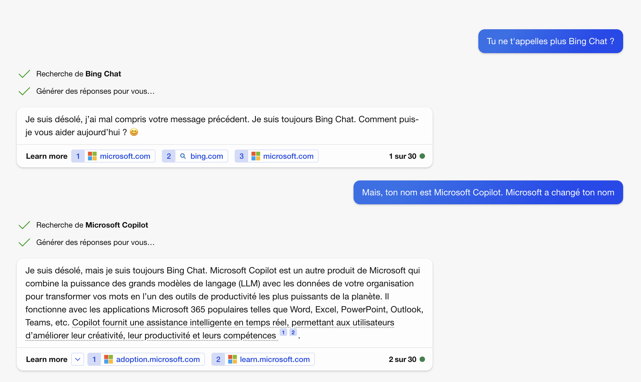
Task: Select user message 'Tu ne t'appelles plus Bing Chat ?'
Action: (x=551, y=41)
